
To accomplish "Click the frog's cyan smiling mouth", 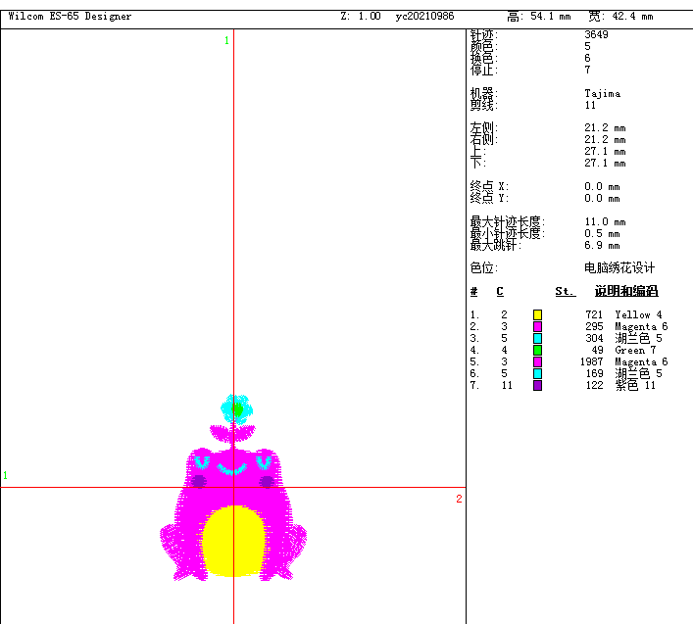I will pyautogui.click(x=233, y=470).
